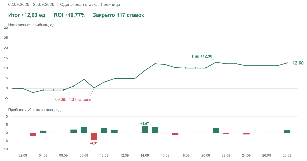This screenshot has height=161, width=307.
Task: Click the peak point labeled Пик +12,98
Action: 216,62
